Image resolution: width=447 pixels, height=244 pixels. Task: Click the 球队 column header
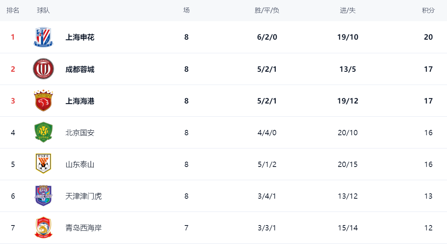[x=43, y=11]
